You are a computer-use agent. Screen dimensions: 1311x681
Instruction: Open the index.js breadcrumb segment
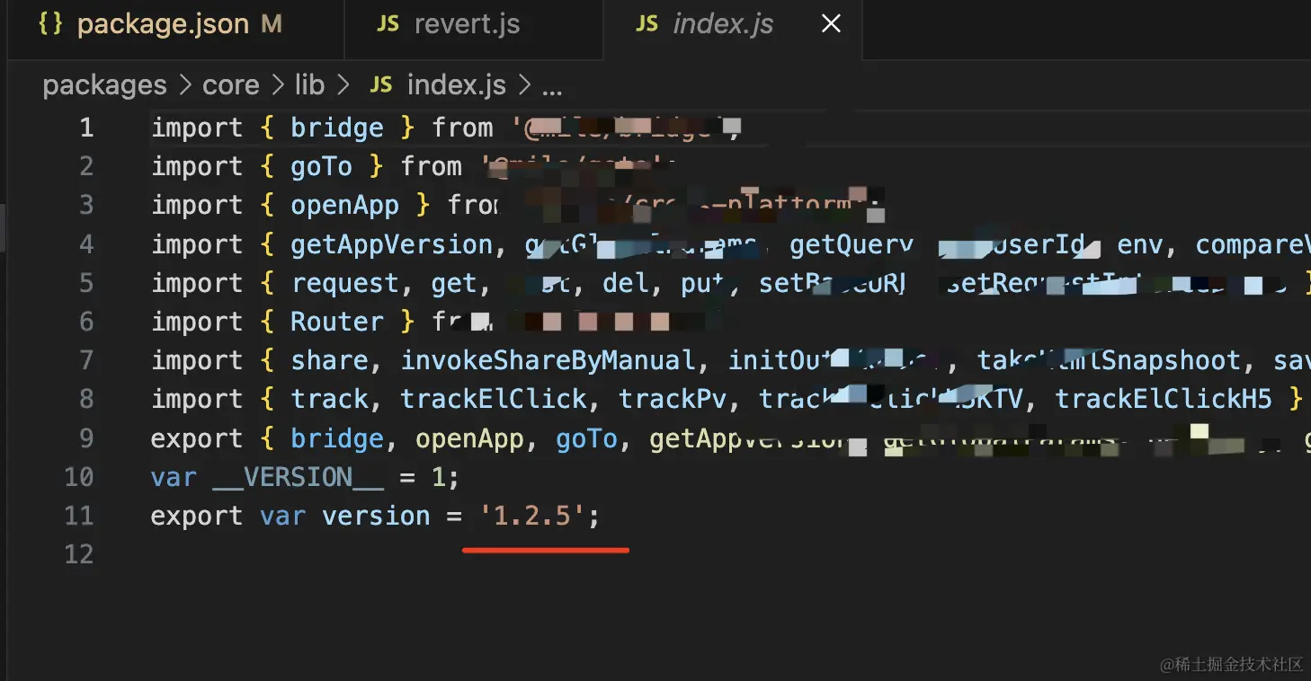coord(457,84)
